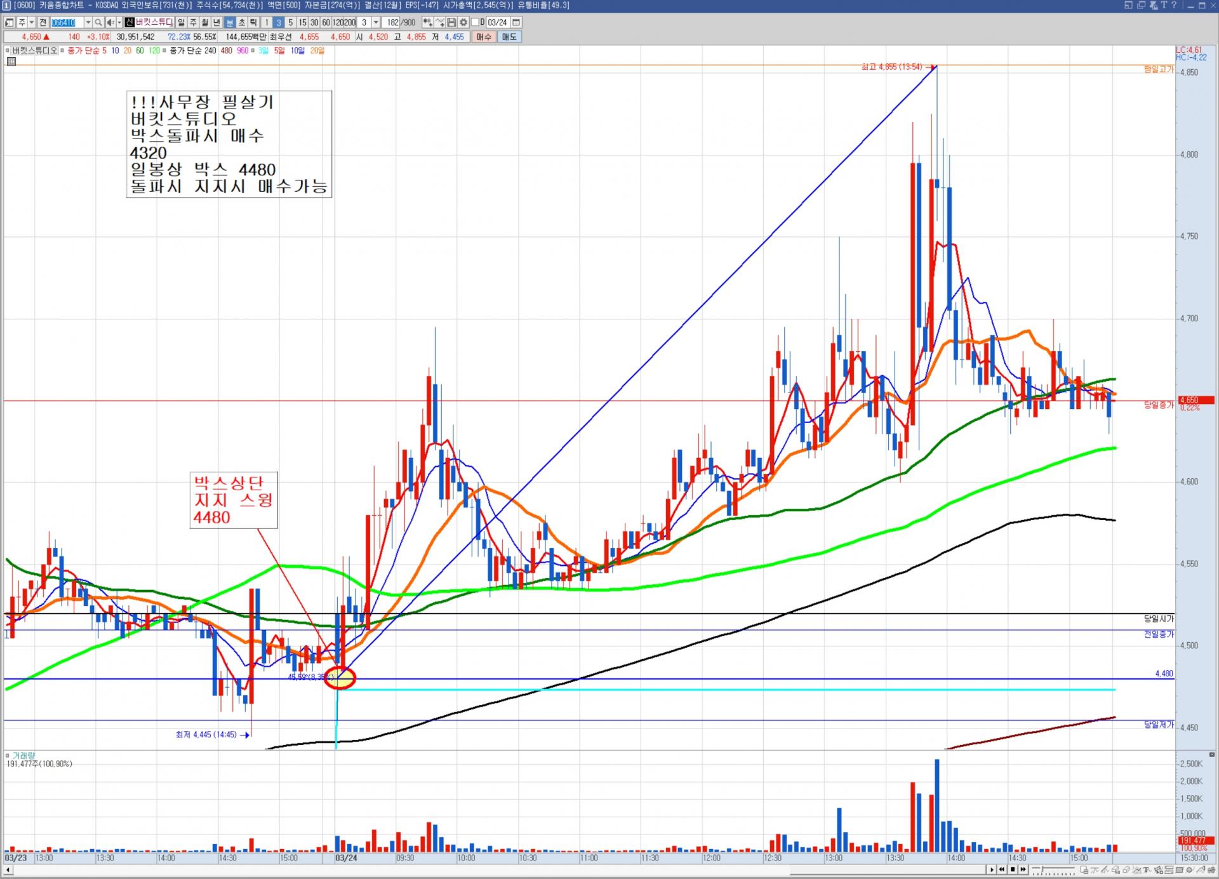Viewport: 1219px width, 879px height.
Task: Select the text drawing tool in bottom toolbar
Action: [x=1147, y=869]
